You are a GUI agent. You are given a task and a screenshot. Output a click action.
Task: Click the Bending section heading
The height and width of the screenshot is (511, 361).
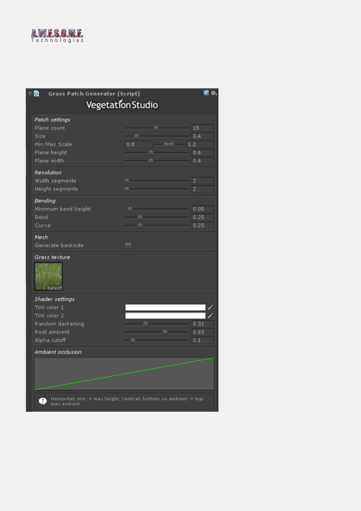tap(45, 201)
